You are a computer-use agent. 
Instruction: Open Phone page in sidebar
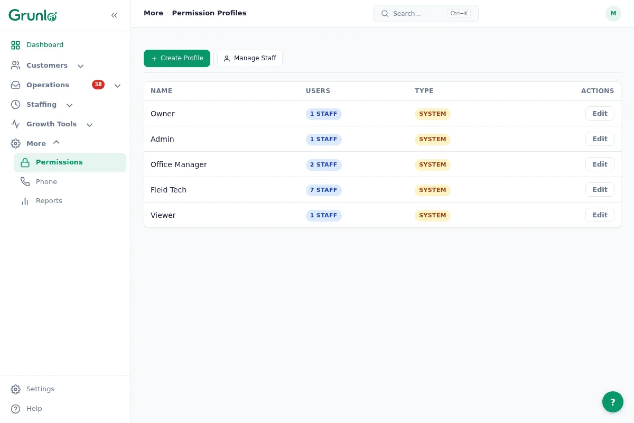[70, 182]
